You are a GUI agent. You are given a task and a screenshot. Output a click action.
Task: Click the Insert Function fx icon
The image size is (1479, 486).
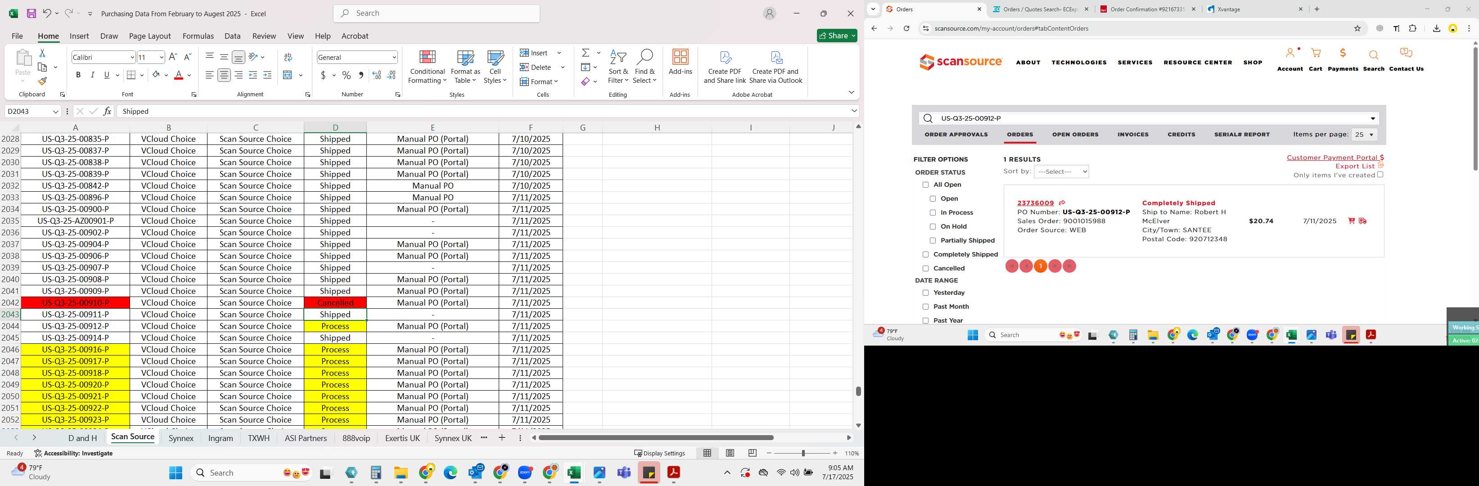(x=108, y=111)
